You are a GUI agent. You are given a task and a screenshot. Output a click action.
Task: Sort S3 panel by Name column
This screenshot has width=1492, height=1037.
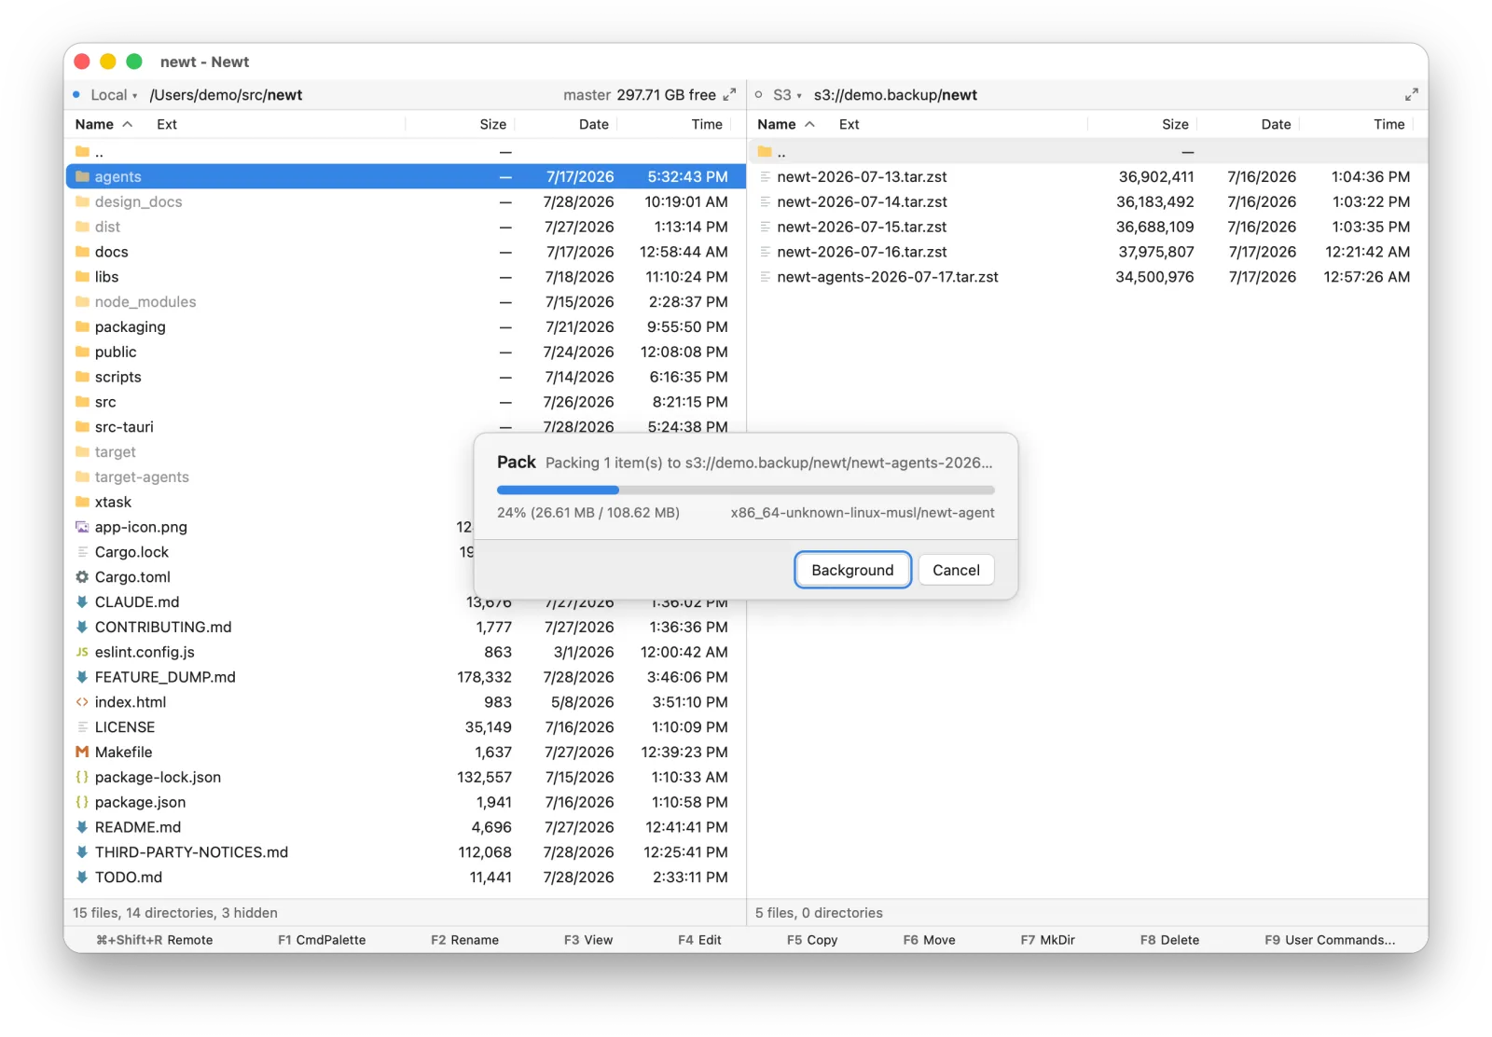(785, 124)
